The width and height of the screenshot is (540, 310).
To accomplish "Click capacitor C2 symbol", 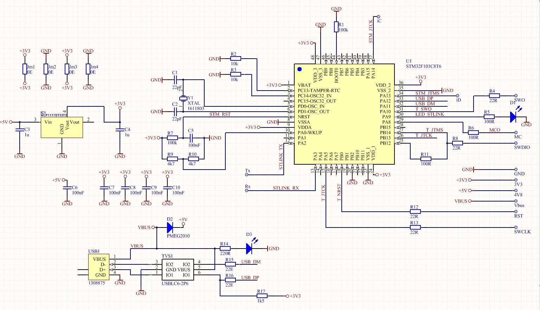I will click(x=176, y=111).
